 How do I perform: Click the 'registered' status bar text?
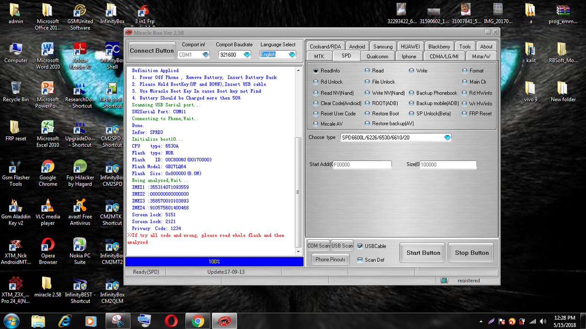coord(468,280)
